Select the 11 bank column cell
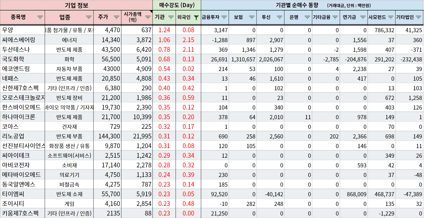Viewport: 424px width, 218px height. tap(298, 117)
